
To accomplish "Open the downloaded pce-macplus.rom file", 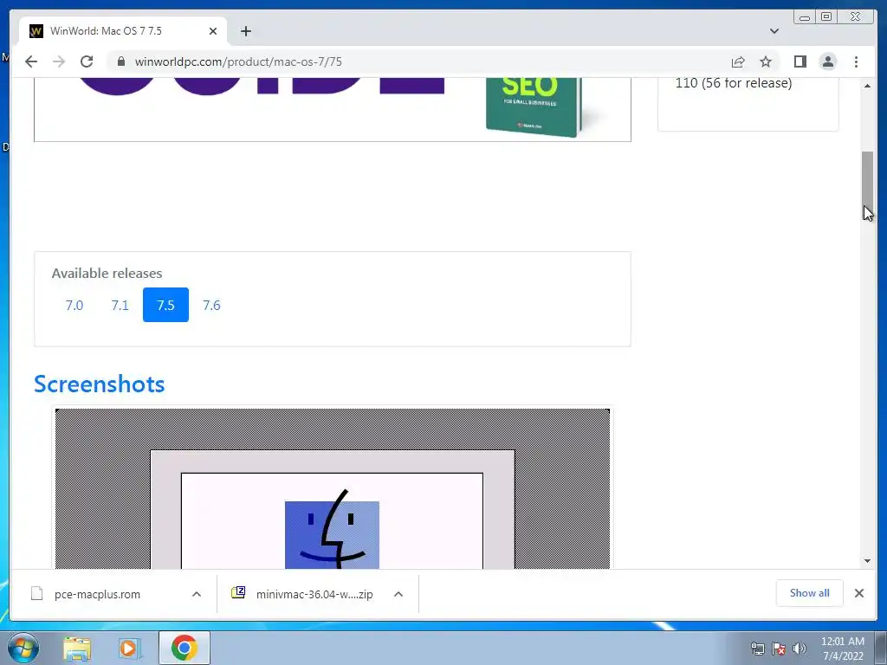I will coord(97,594).
